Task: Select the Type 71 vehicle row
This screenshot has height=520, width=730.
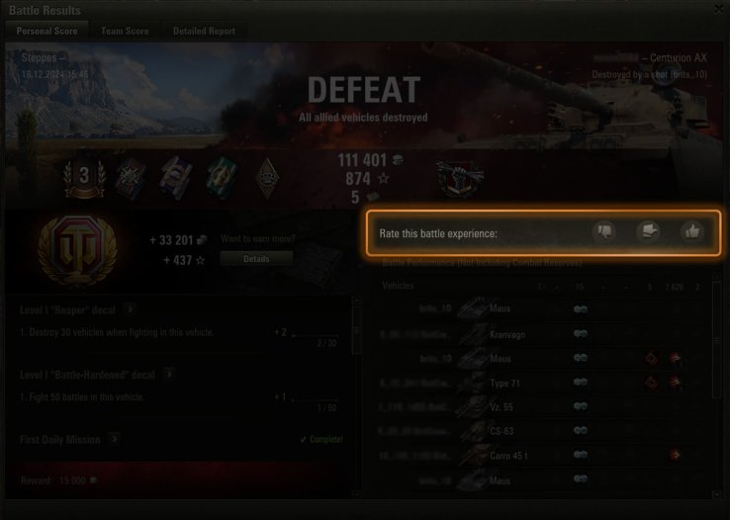Action: (542, 383)
